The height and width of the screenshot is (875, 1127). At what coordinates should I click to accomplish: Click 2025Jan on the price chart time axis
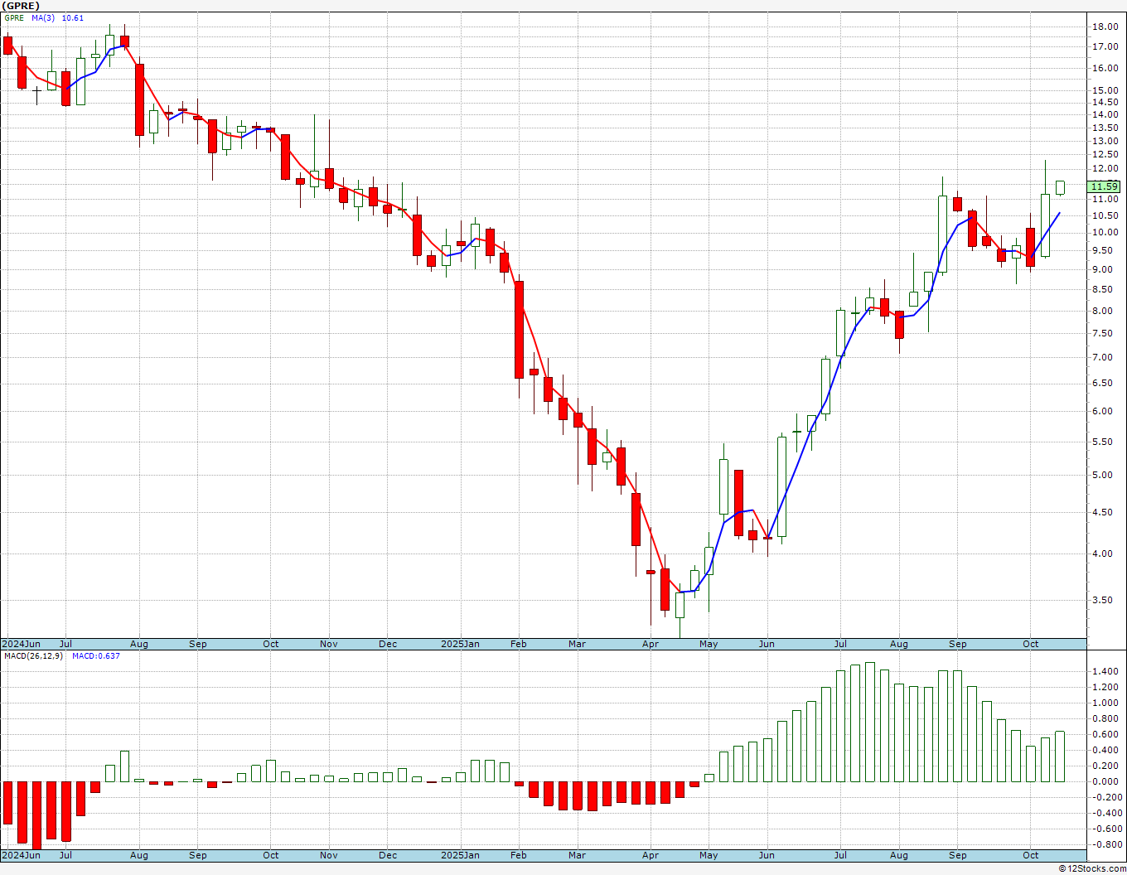460,644
